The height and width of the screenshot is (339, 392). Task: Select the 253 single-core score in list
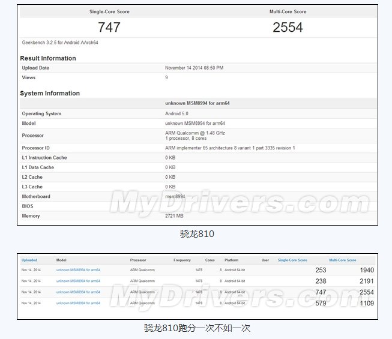pos(321,270)
